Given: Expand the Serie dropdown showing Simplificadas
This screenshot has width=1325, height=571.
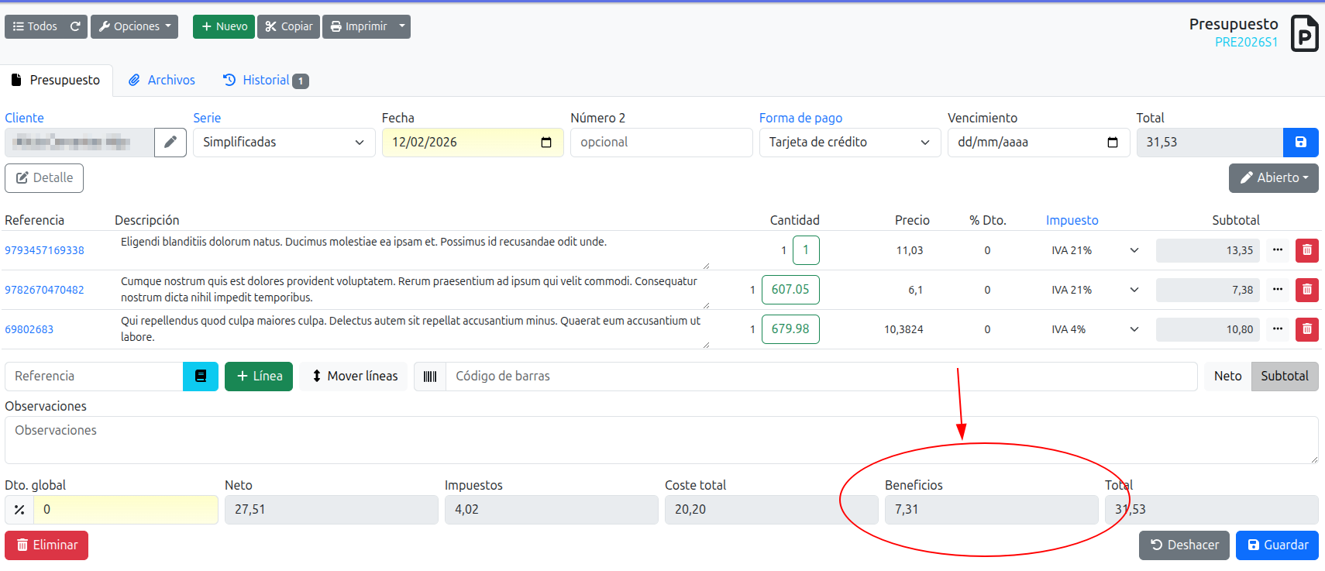Looking at the screenshot, I should coord(284,143).
